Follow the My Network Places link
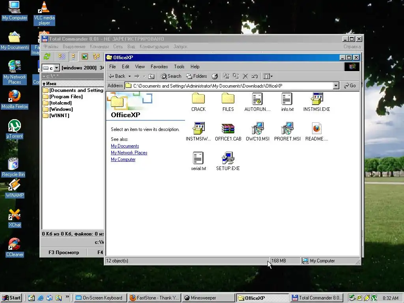 tap(129, 153)
